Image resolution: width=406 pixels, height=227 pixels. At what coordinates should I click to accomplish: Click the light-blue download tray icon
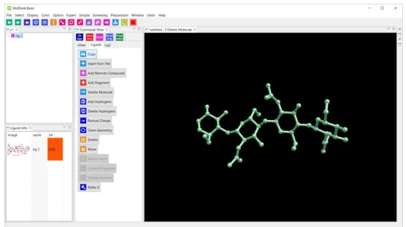click(x=115, y=23)
